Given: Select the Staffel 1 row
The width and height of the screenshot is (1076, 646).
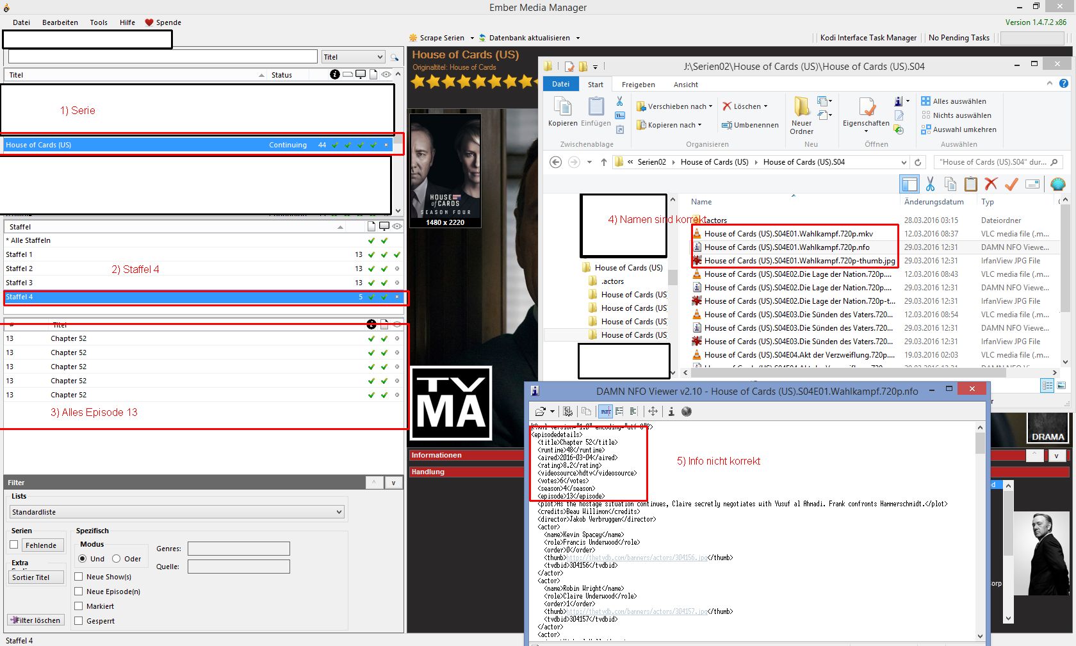Looking at the screenshot, I should (204, 254).
